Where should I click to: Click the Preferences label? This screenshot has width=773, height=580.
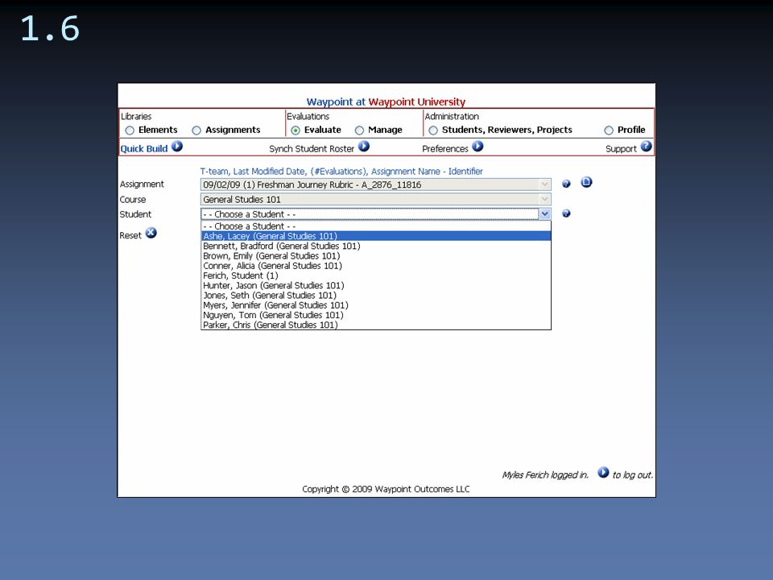[x=444, y=148]
